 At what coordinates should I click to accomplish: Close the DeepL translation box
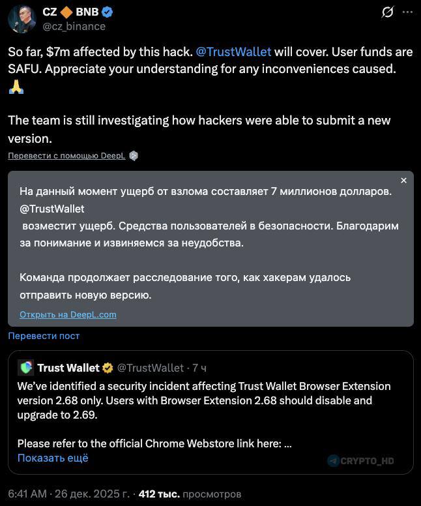coord(403,181)
